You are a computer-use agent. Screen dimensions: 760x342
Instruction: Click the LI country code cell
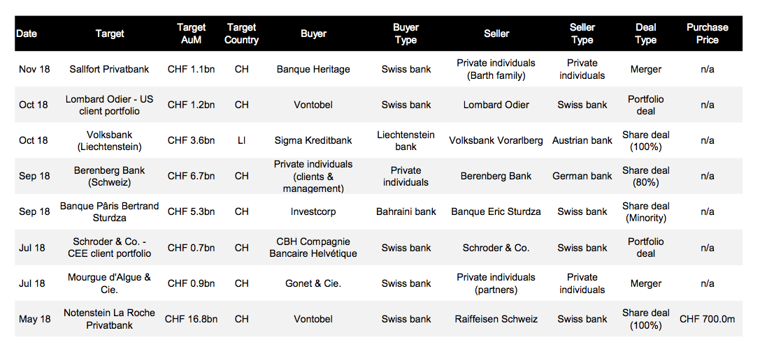pos(241,140)
